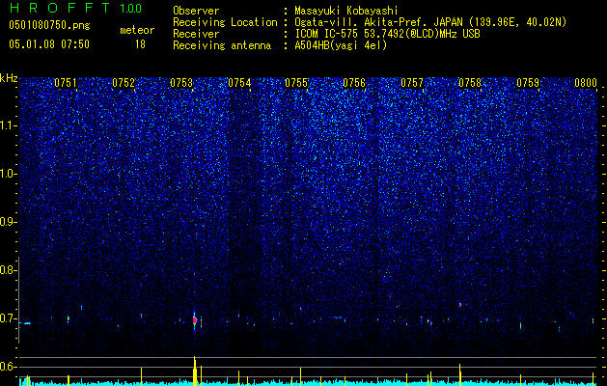The image size is (607, 386).
Task: Click the 0755 time marker
Action: 296,83
